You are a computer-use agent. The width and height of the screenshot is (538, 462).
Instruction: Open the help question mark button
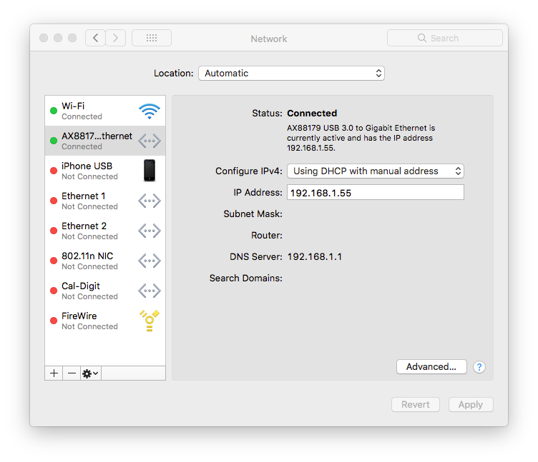[479, 367]
